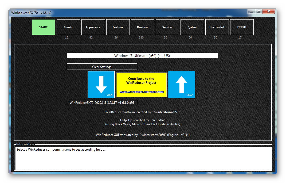Switch to the Services tab
The height and width of the screenshot is (183, 286).
167,27
